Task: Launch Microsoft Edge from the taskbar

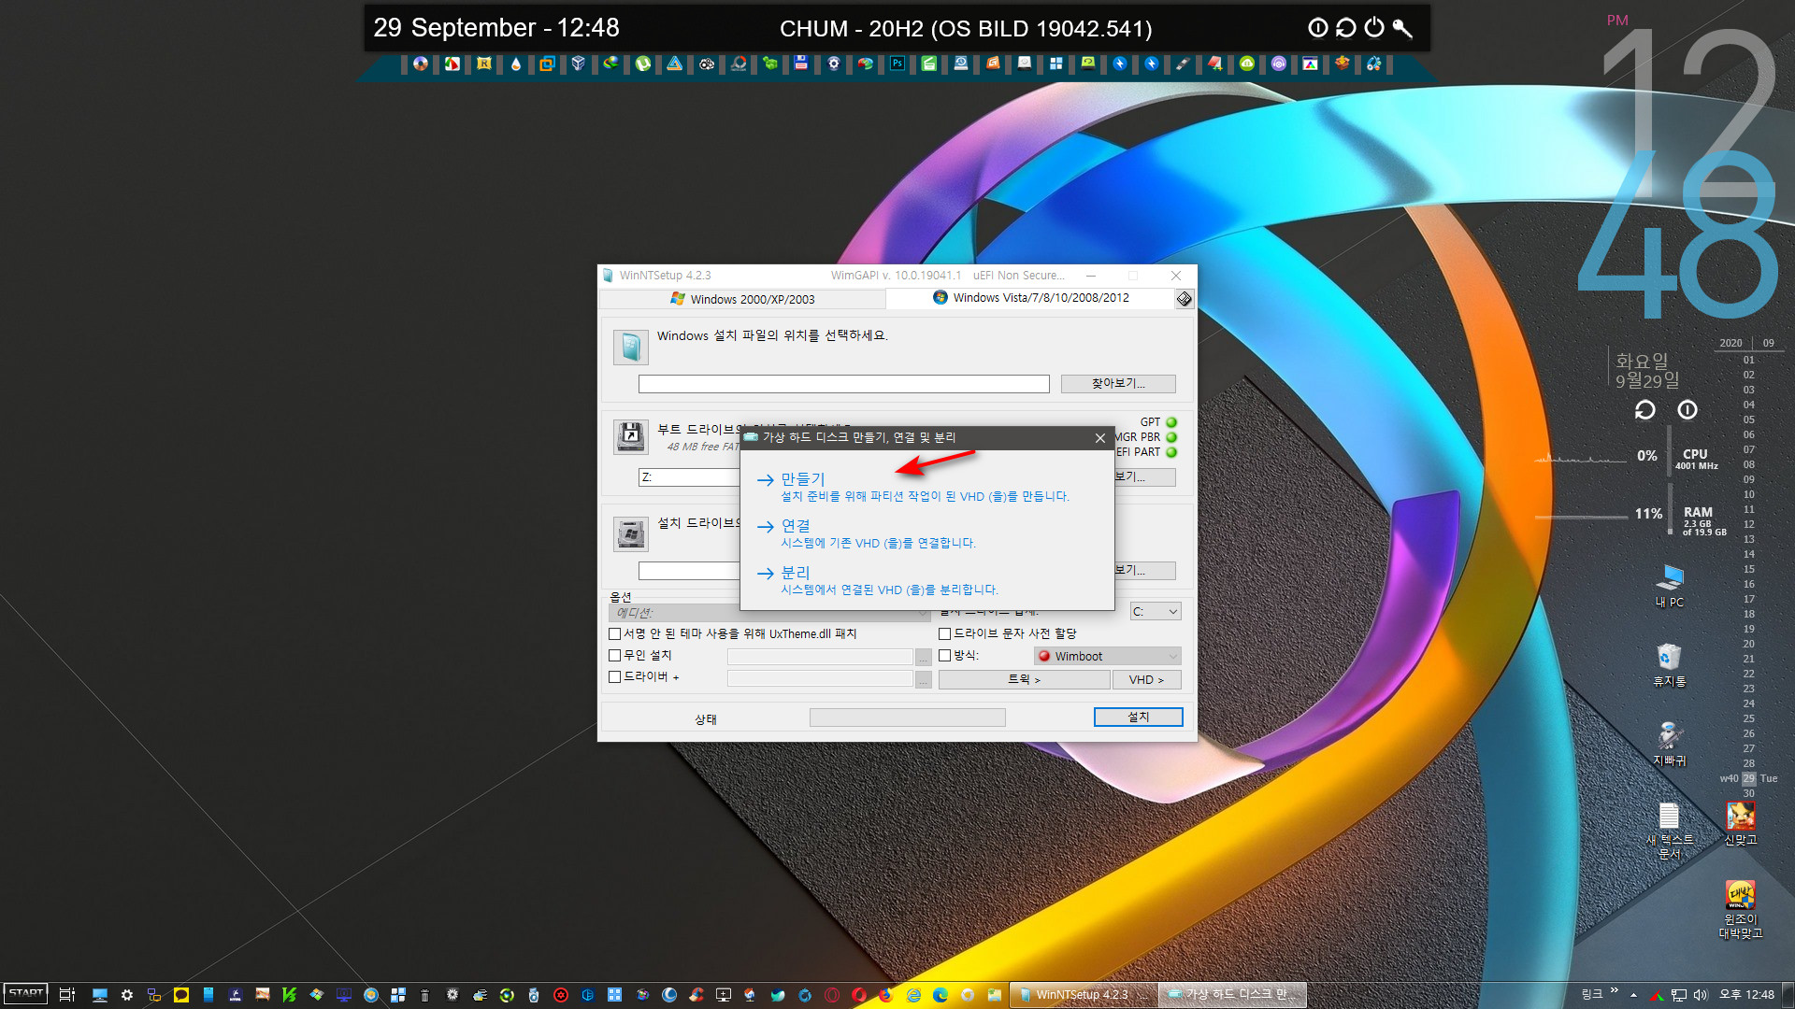Action: pyautogui.click(x=941, y=995)
